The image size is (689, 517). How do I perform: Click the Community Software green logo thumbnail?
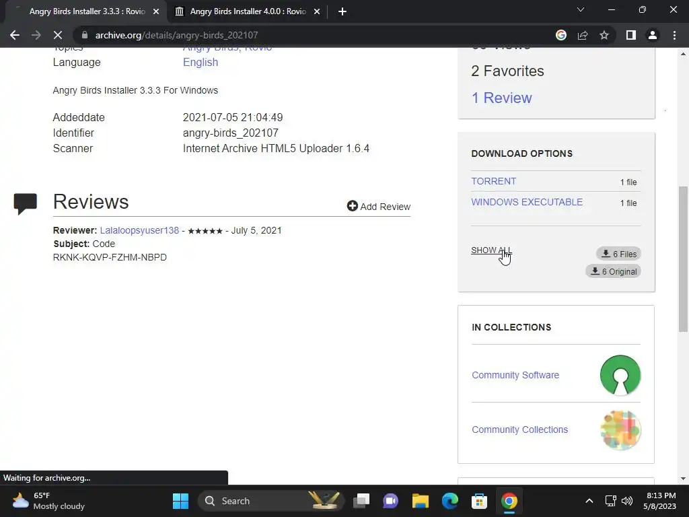click(620, 375)
